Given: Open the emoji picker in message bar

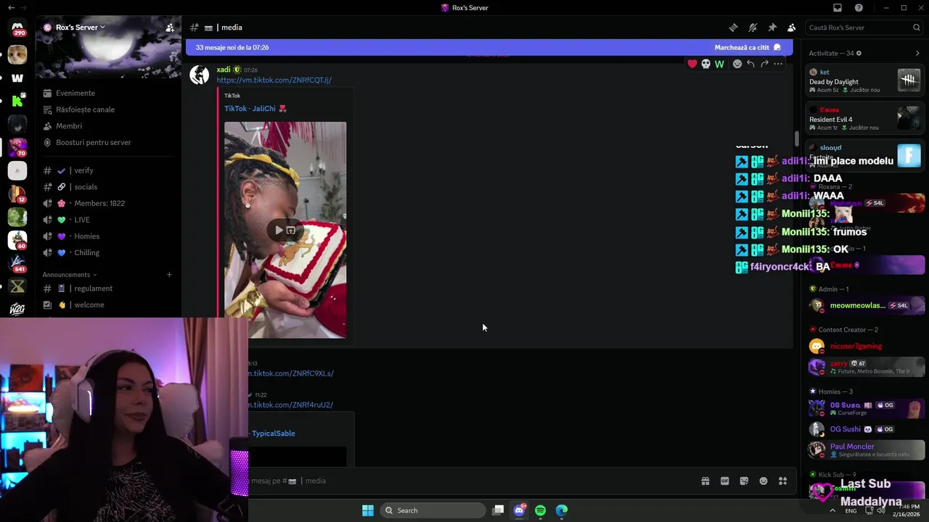Looking at the screenshot, I should tap(764, 481).
